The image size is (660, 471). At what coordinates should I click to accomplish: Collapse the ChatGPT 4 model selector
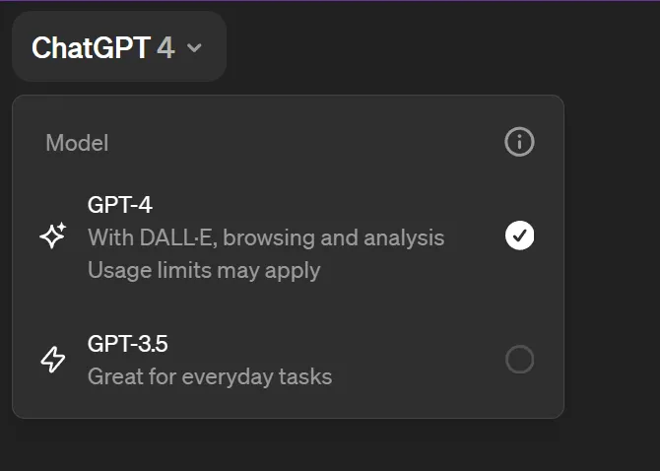pos(118,47)
